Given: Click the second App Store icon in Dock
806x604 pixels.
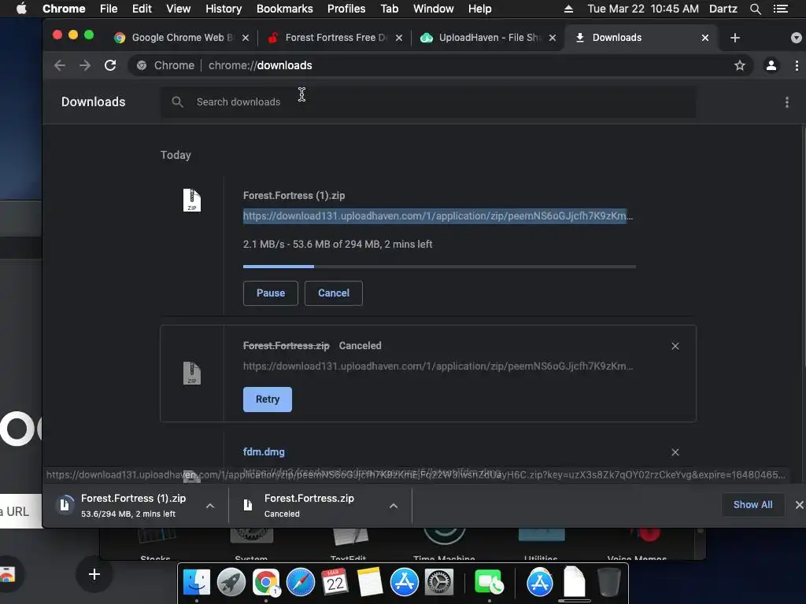Looking at the screenshot, I should (540, 583).
